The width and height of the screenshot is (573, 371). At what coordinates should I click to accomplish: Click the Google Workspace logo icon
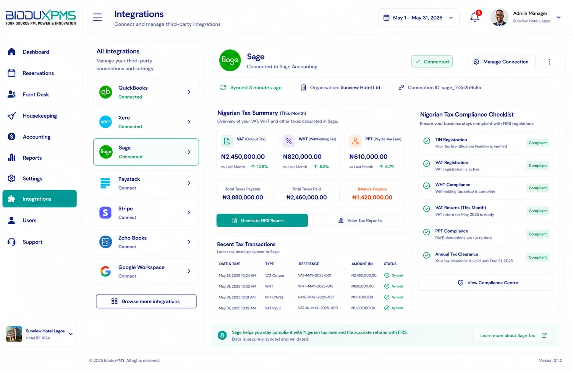point(105,271)
